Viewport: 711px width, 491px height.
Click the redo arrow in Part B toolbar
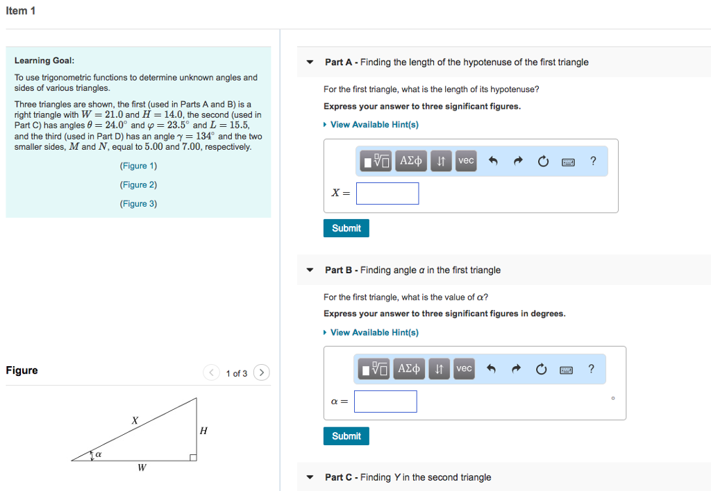518,368
